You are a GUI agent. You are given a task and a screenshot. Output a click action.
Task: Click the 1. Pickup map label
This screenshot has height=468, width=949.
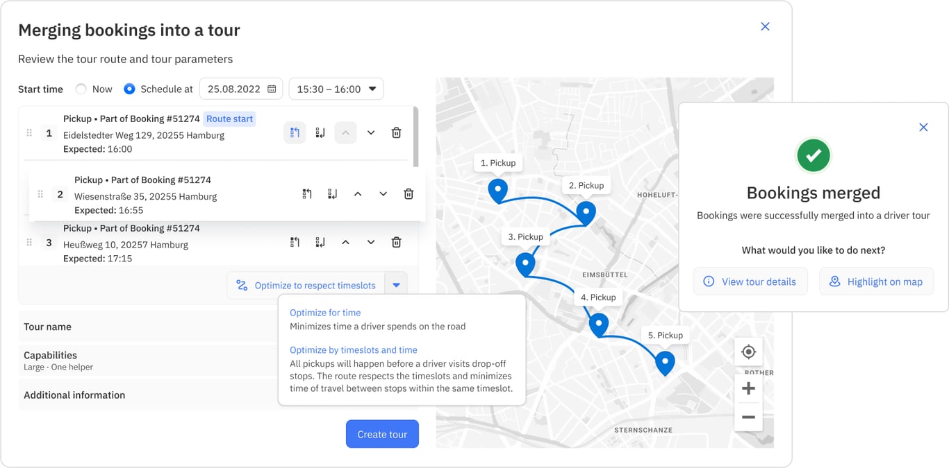tap(498, 163)
